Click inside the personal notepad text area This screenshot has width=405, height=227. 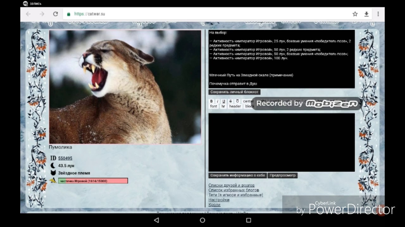[282, 59]
